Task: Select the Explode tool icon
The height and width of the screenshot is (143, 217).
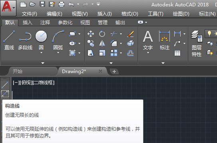Action: point(130,43)
